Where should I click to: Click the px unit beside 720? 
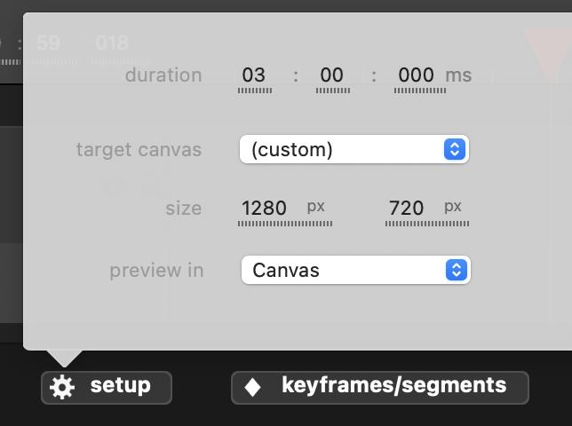[453, 207]
